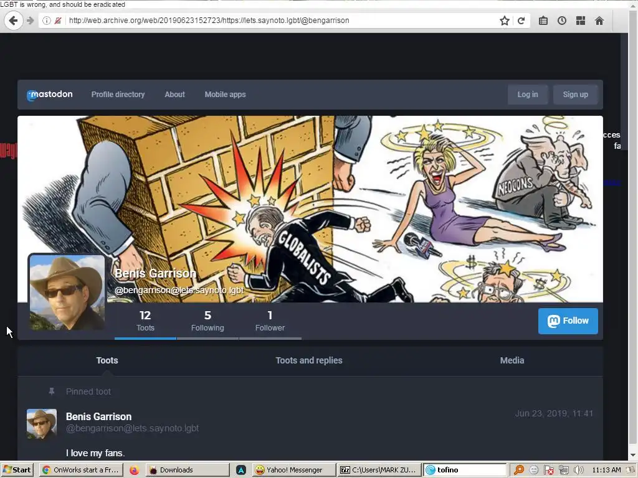Image resolution: width=638 pixels, height=478 pixels.
Task: Switch to the Media tab
Action: (x=512, y=360)
